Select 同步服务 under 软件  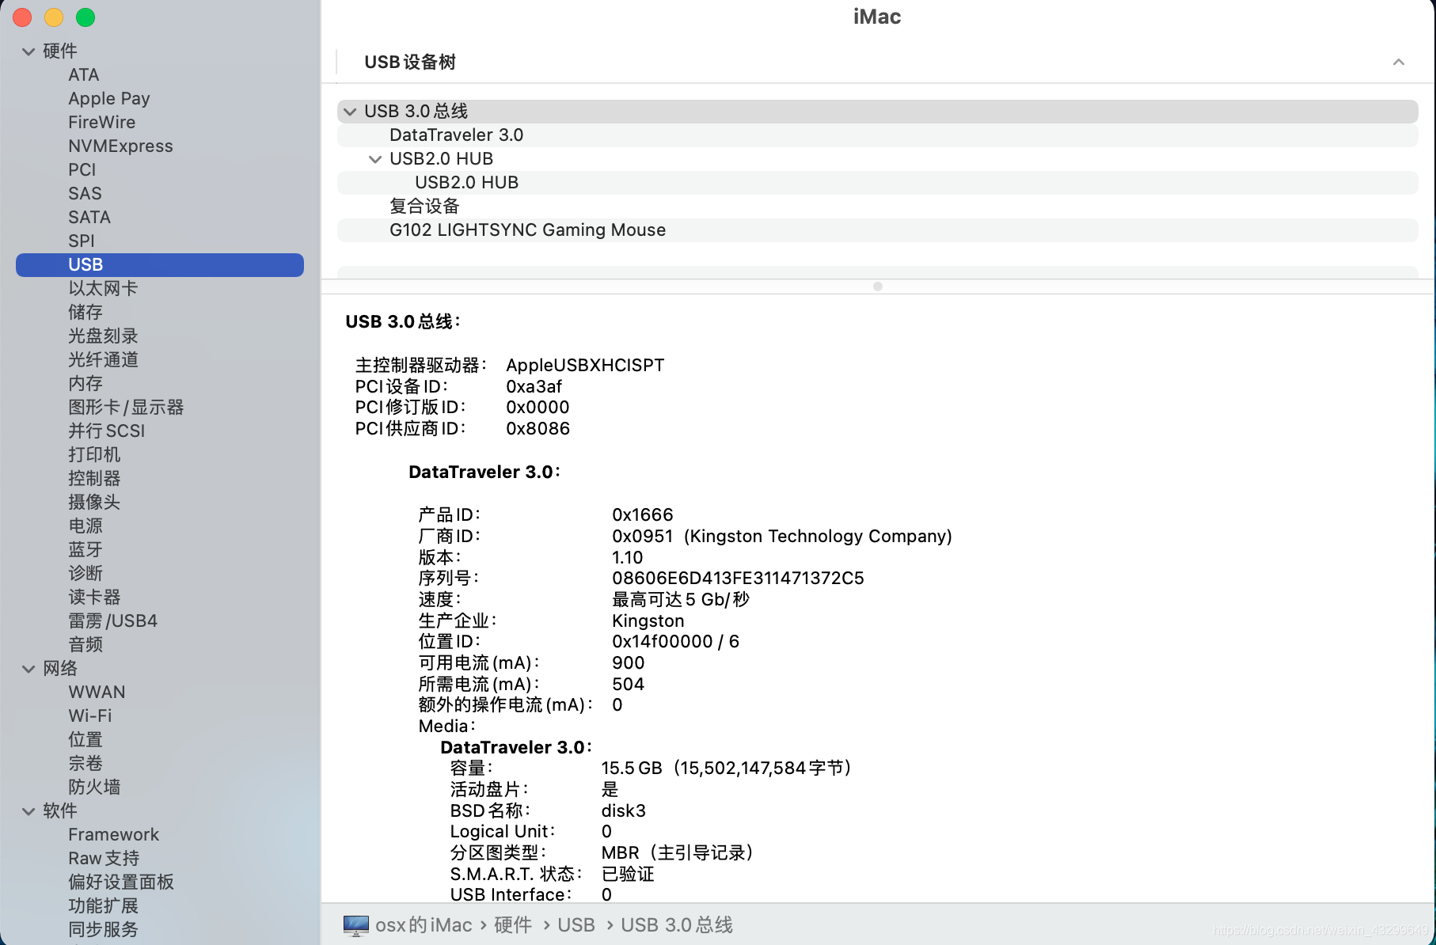pos(103,930)
